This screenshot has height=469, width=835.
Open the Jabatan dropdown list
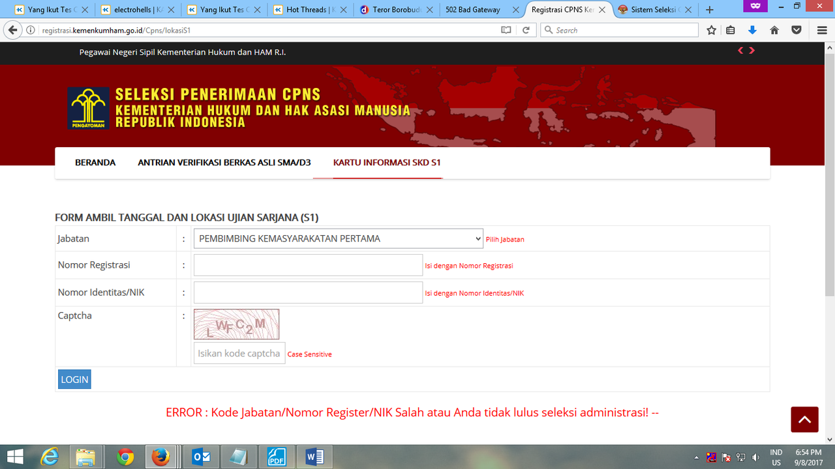(x=338, y=238)
